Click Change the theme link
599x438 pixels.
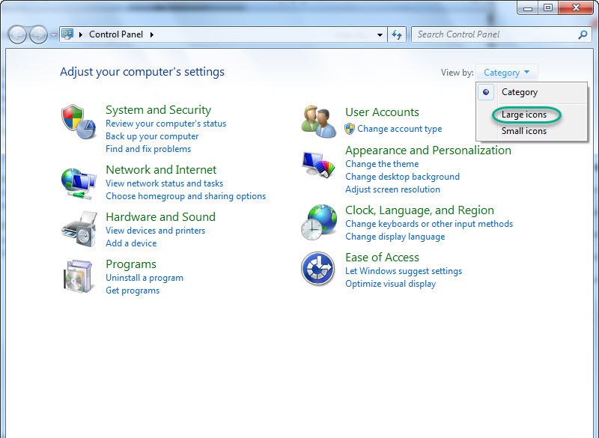pyautogui.click(x=382, y=164)
